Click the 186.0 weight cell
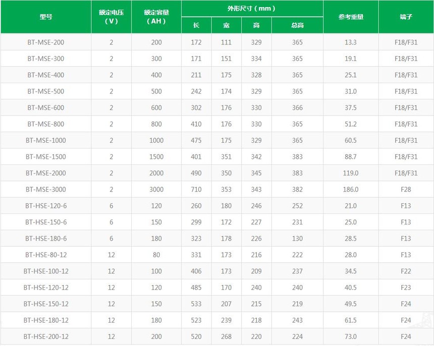The height and width of the screenshot is (346, 434). pyautogui.click(x=351, y=189)
